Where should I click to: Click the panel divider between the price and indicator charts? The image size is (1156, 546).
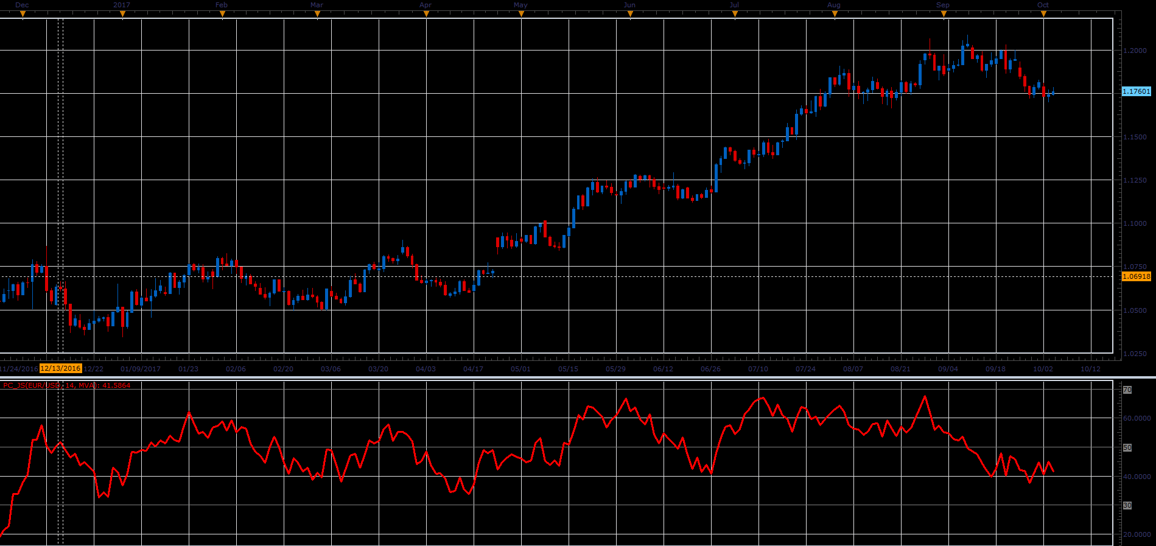pyautogui.click(x=578, y=377)
